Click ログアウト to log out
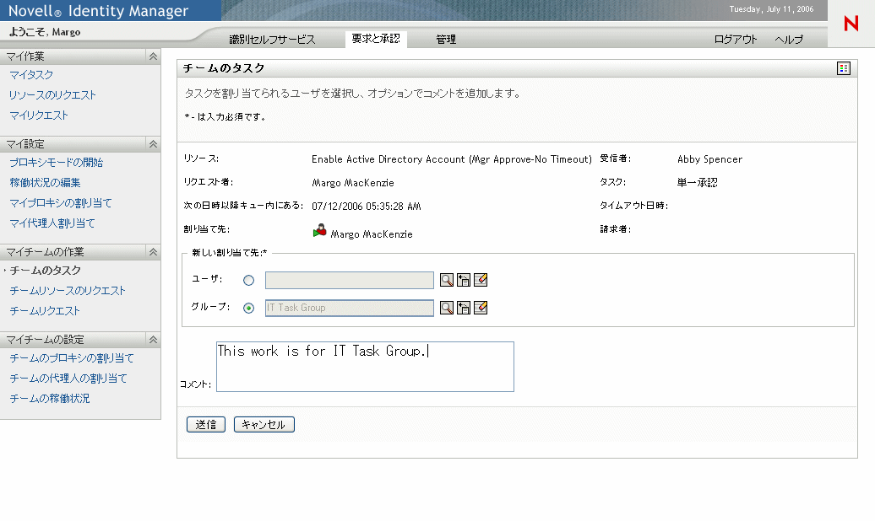The width and height of the screenshot is (875, 521). 736,39
